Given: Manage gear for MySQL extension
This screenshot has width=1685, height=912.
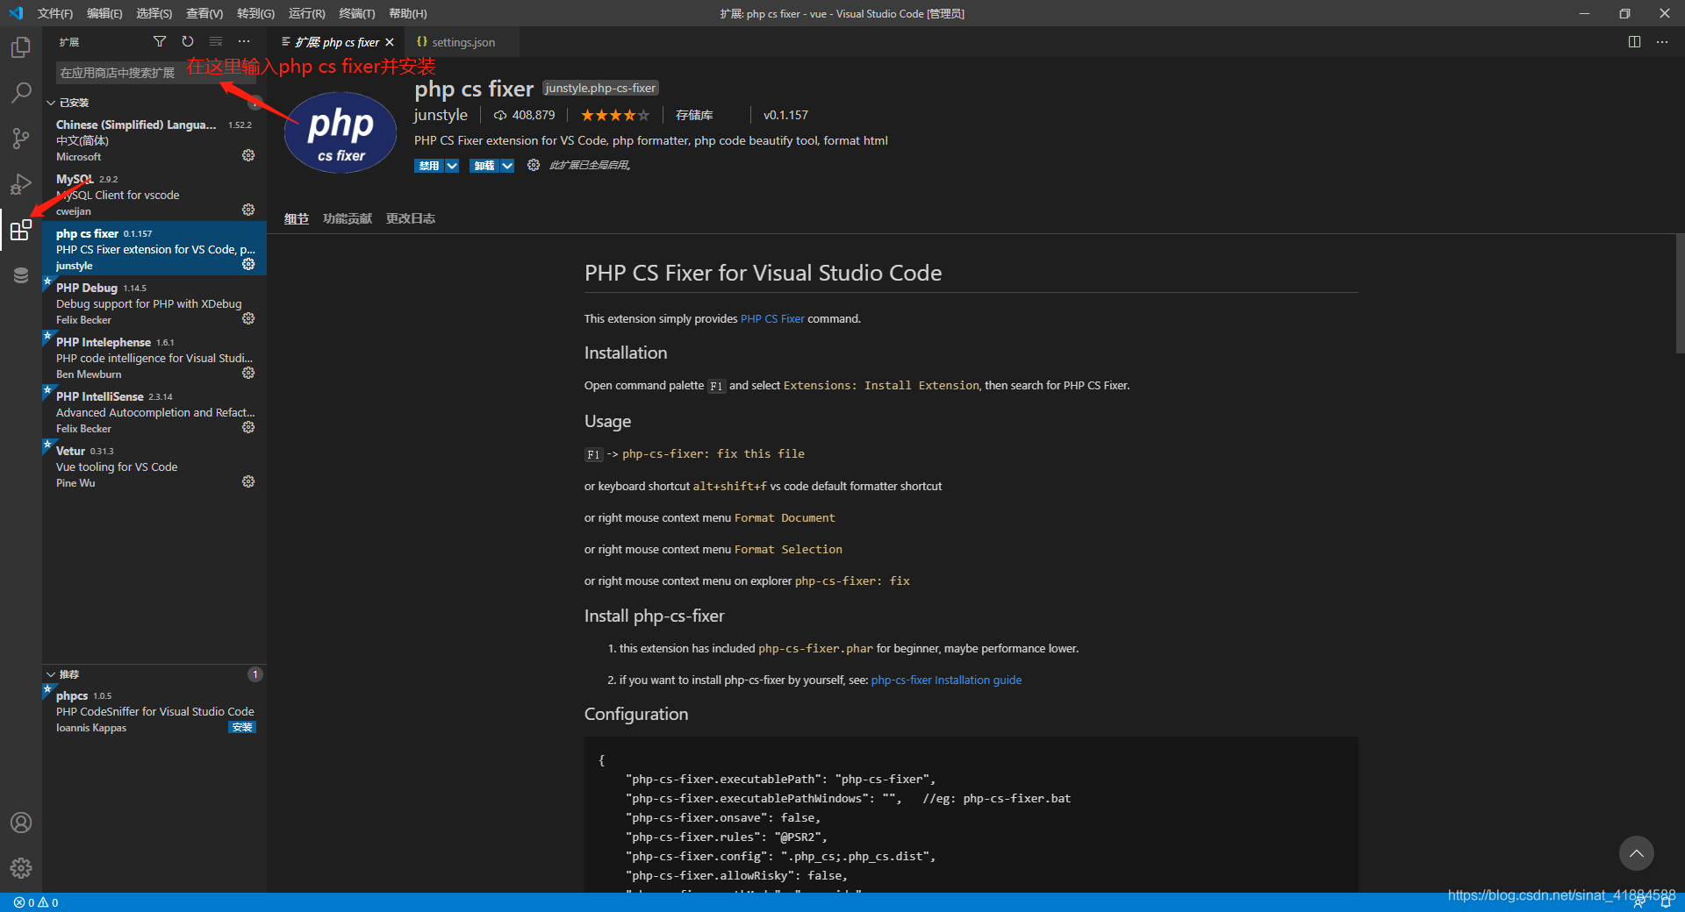Looking at the screenshot, I should coord(248,210).
